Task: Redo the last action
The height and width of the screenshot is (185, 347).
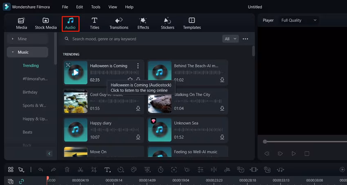Action: click(53, 170)
